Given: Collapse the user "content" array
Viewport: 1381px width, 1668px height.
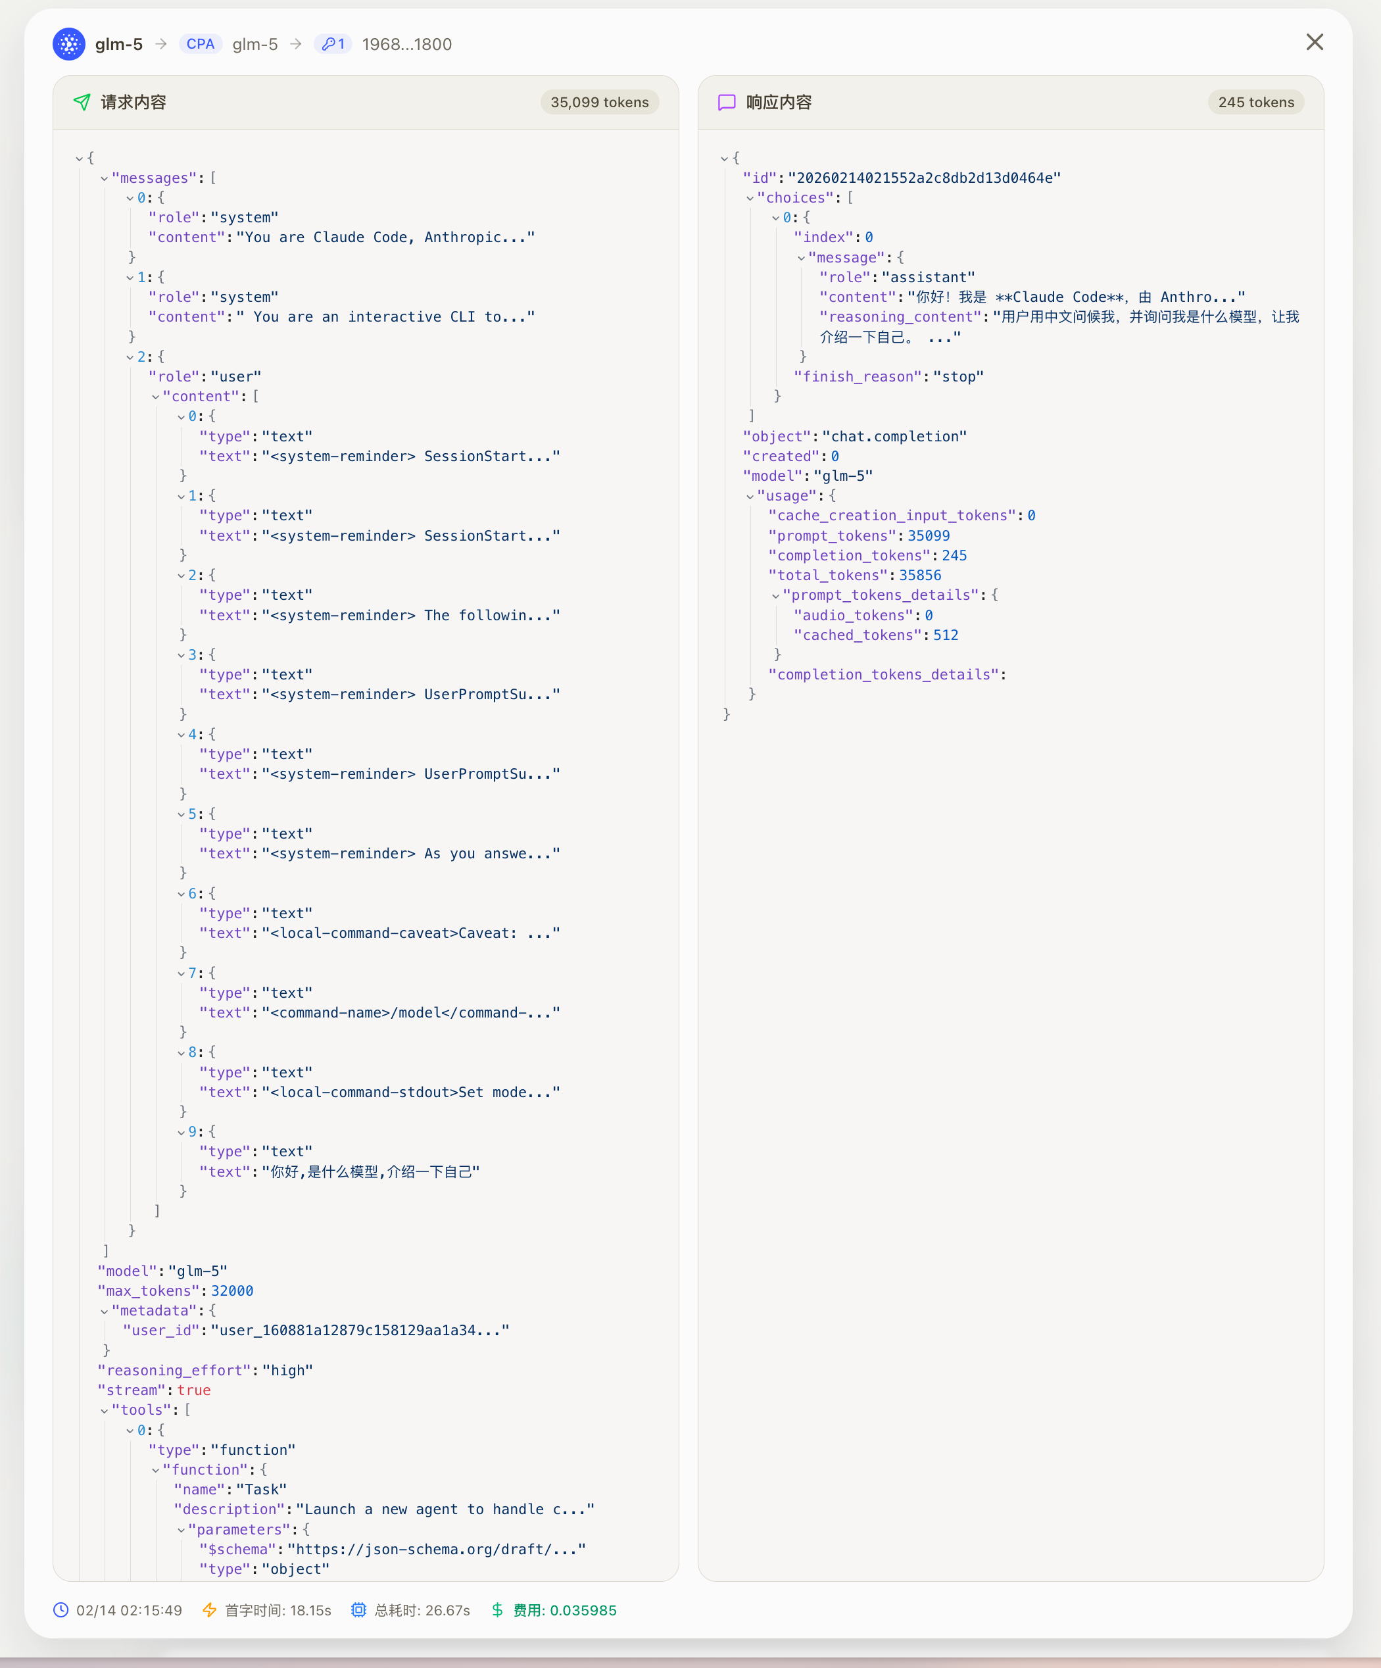Looking at the screenshot, I should point(155,397).
